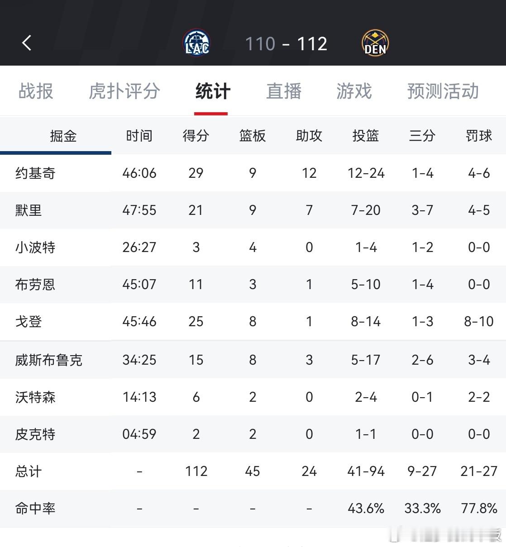Open the LAC Clippers team logo
Screen dimensions: 506x547
pos(197,43)
